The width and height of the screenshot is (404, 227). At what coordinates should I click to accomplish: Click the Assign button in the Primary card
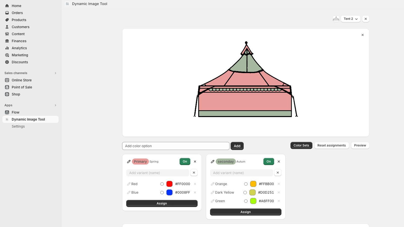pyautogui.click(x=162, y=203)
